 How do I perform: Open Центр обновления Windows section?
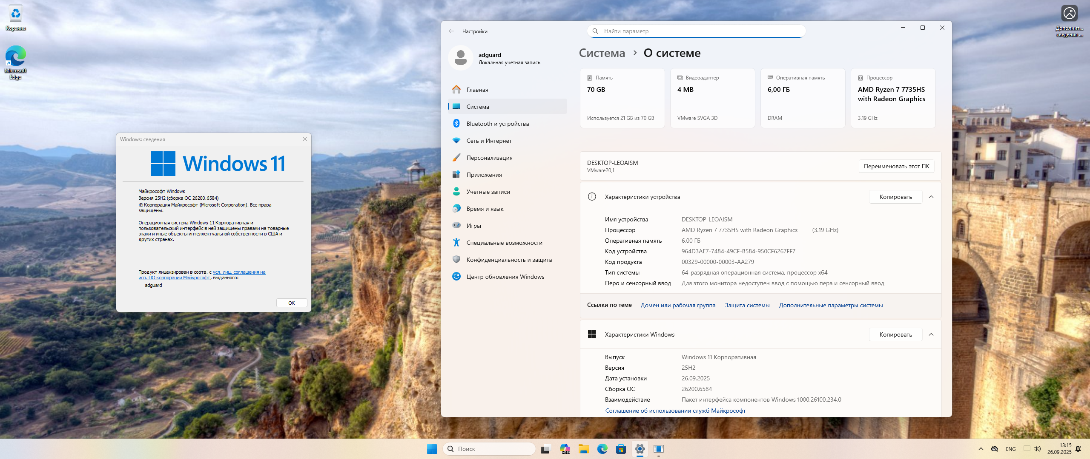(x=505, y=277)
